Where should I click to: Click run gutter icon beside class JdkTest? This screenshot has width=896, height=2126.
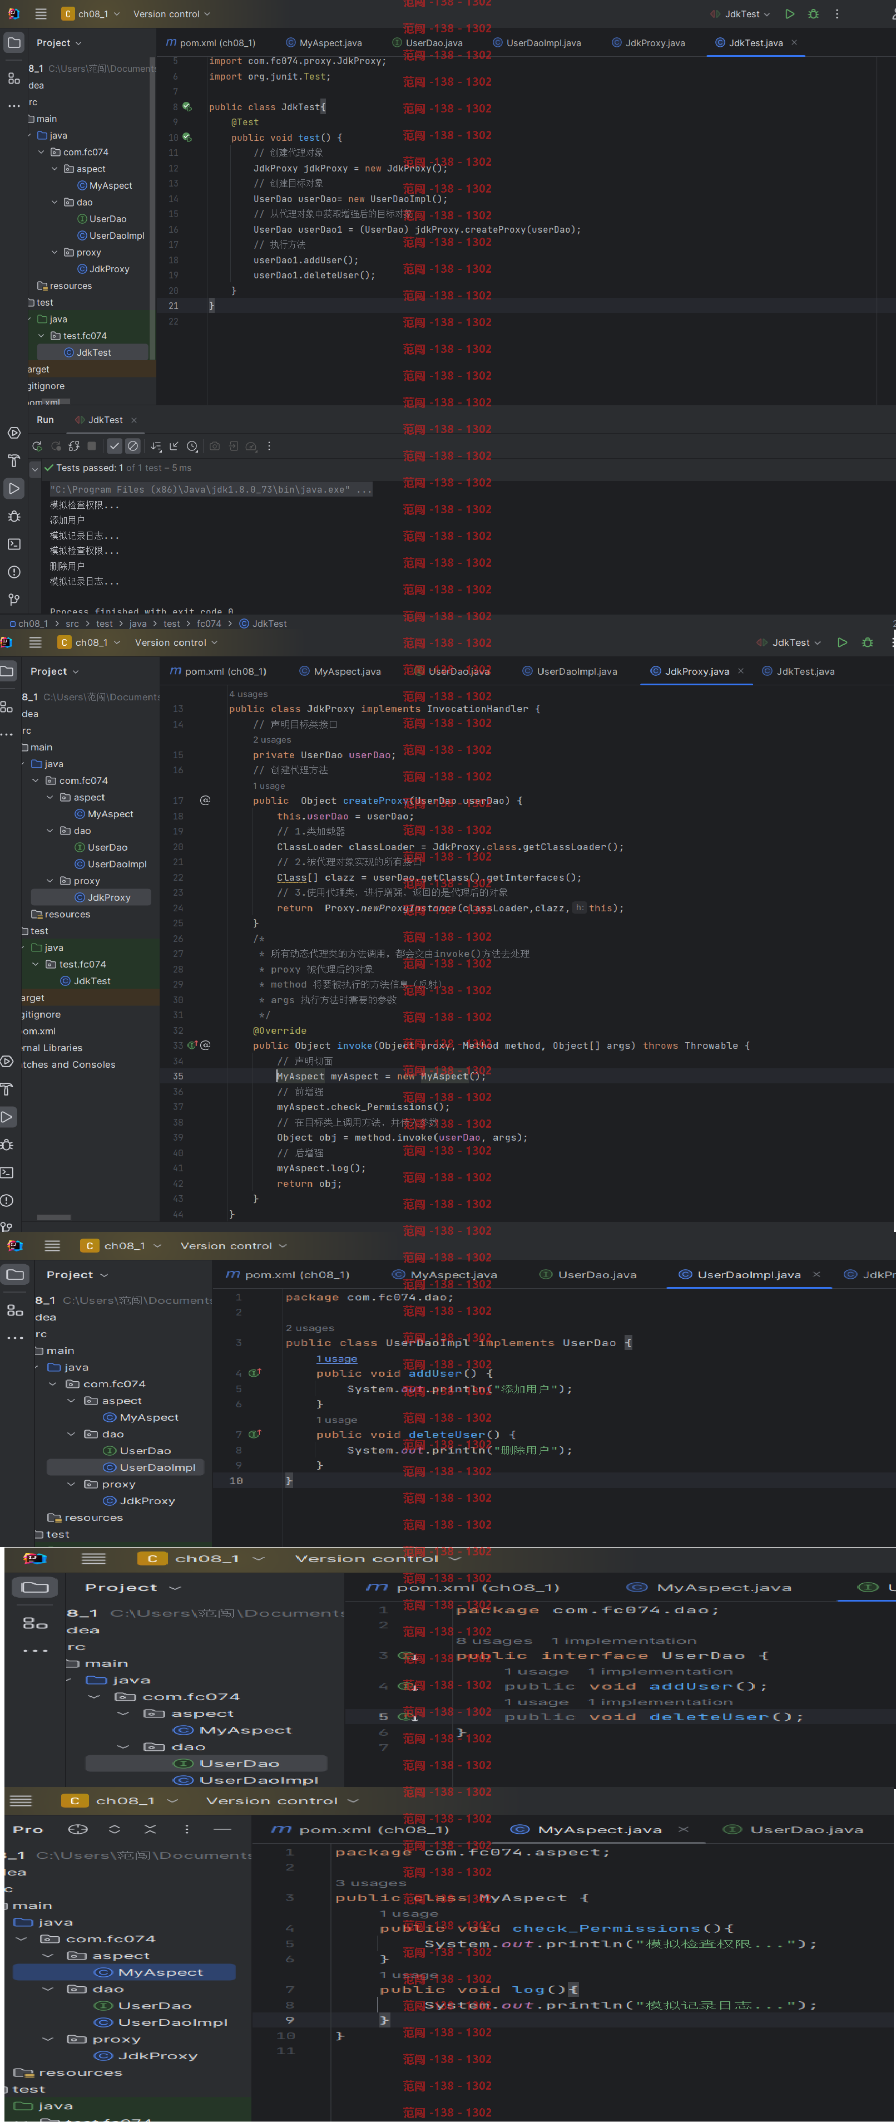[187, 107]
